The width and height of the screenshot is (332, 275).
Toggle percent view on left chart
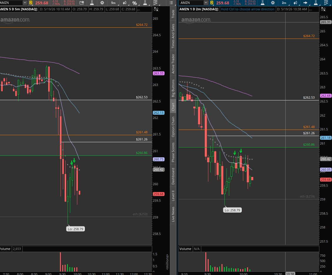tap(135, 3)
